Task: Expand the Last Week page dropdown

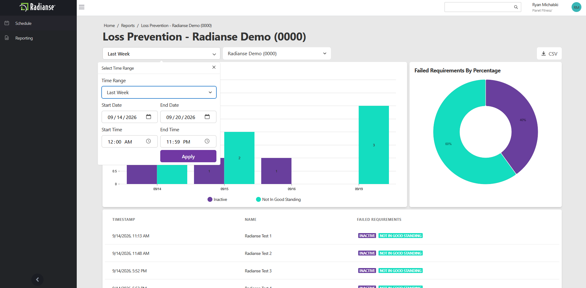Action: [161, 53]
